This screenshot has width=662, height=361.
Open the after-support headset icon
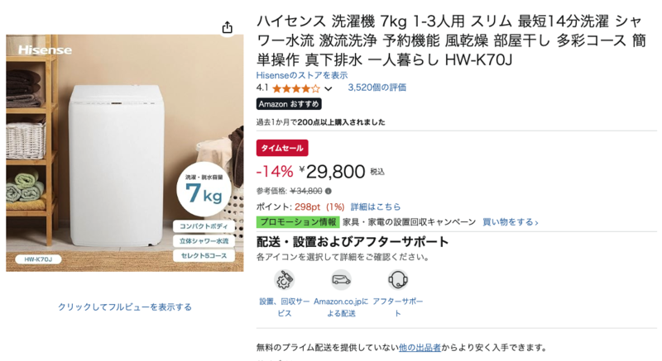pyautogui.click(x=398, y=280)
